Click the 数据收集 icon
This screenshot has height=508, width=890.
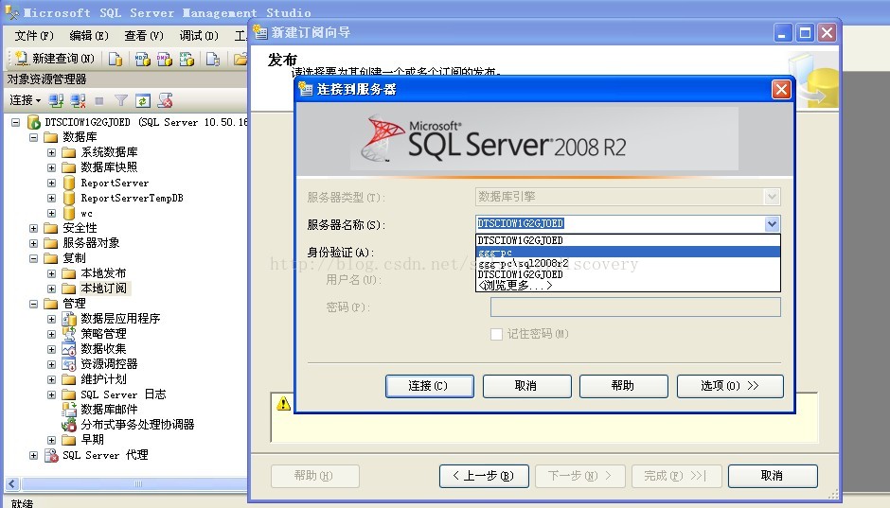(x=69, y=349)
